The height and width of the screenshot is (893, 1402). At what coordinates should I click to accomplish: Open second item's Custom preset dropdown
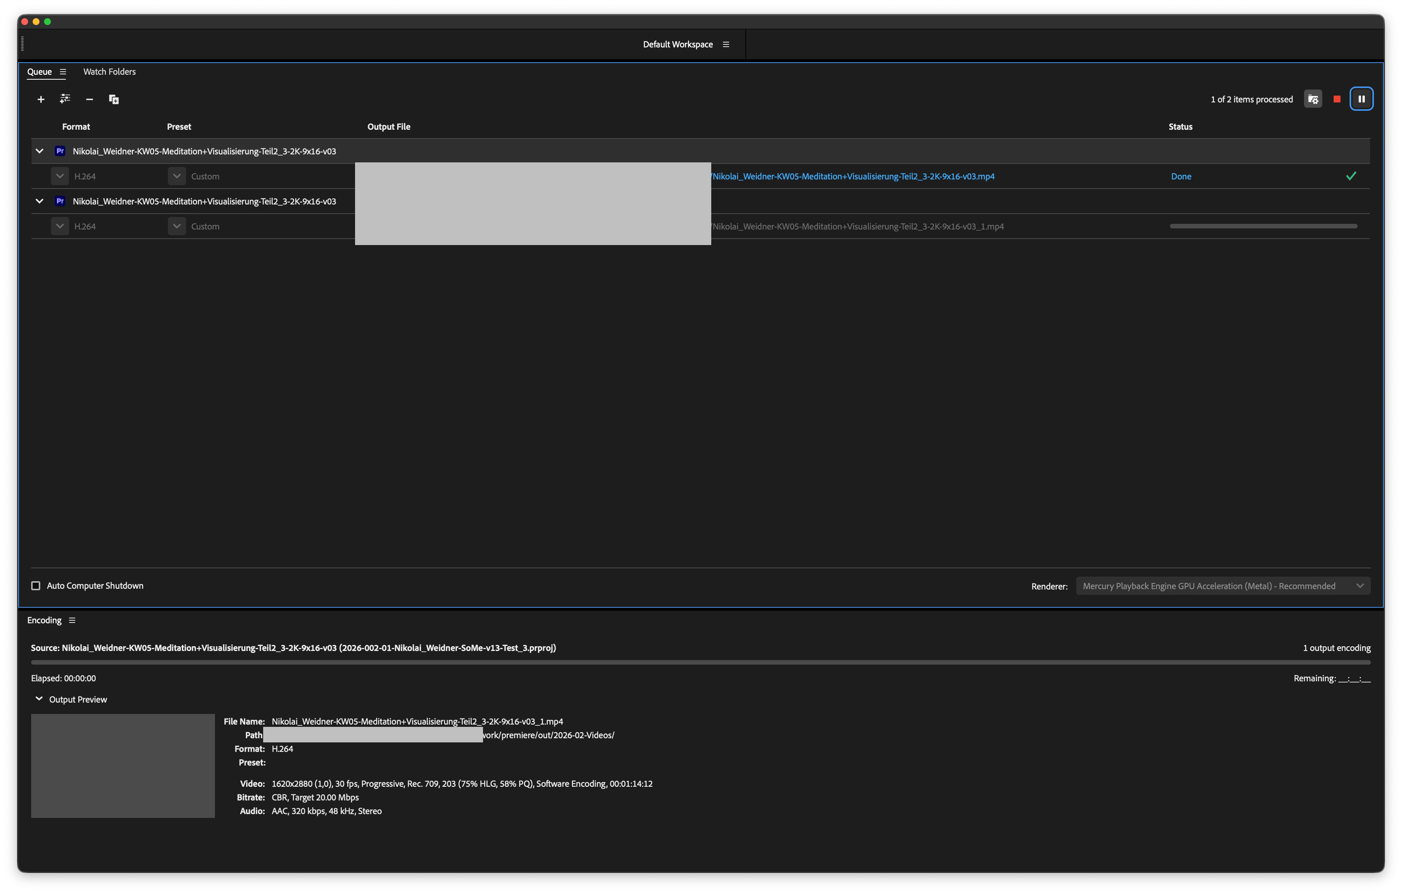pos(177,226)
